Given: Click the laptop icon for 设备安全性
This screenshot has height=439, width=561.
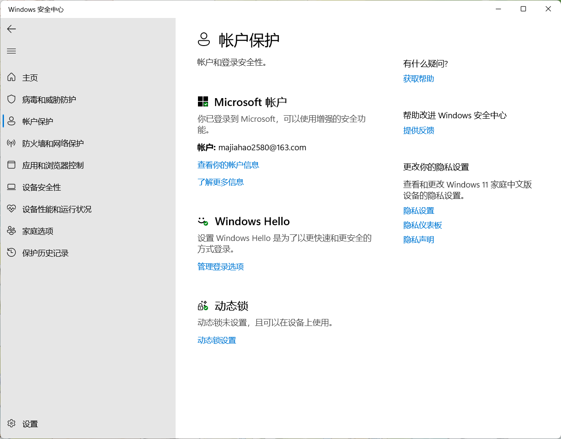Looking at the screenshot, I should [12, 187].
